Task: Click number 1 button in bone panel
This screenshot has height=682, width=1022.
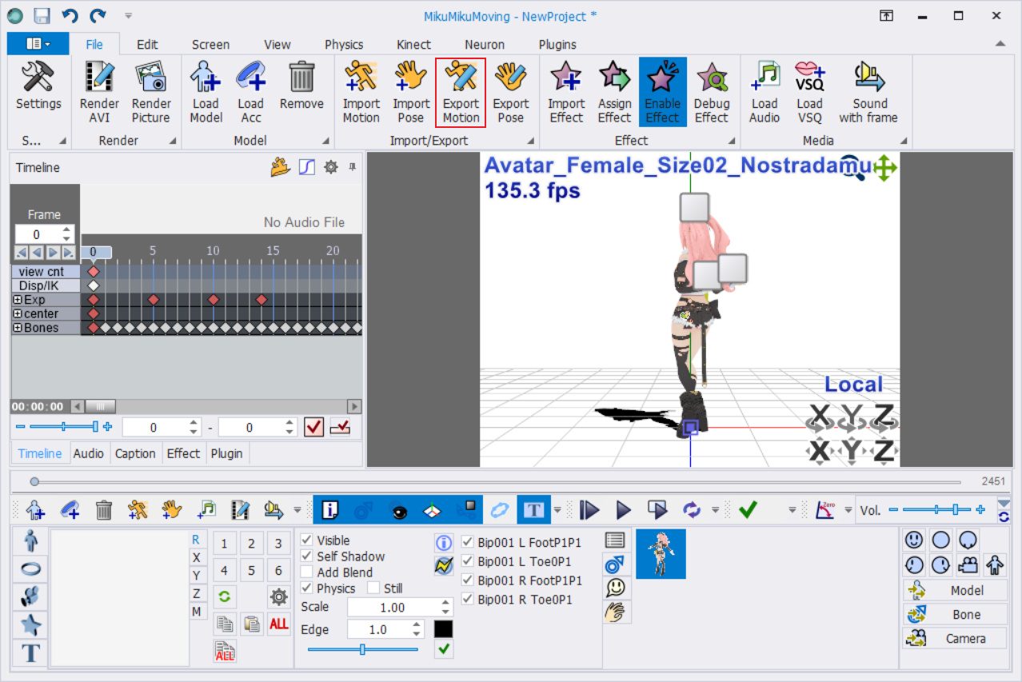Action: [x=224, y=544]
